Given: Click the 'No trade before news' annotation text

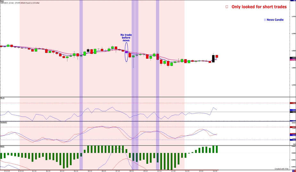Looking at the screenshot, I should (126, 38).
